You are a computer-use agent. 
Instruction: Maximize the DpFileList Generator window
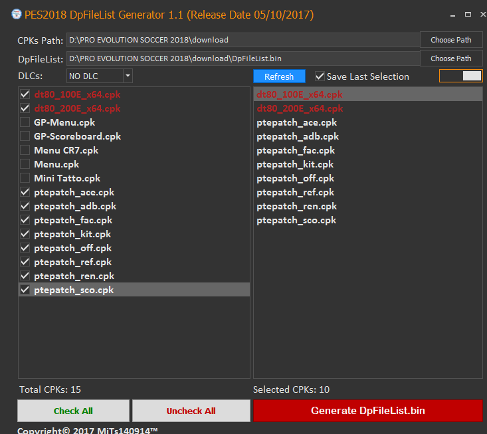[468, 15]
